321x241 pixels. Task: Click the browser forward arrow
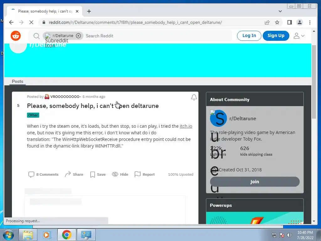click(x=21, y=22)
